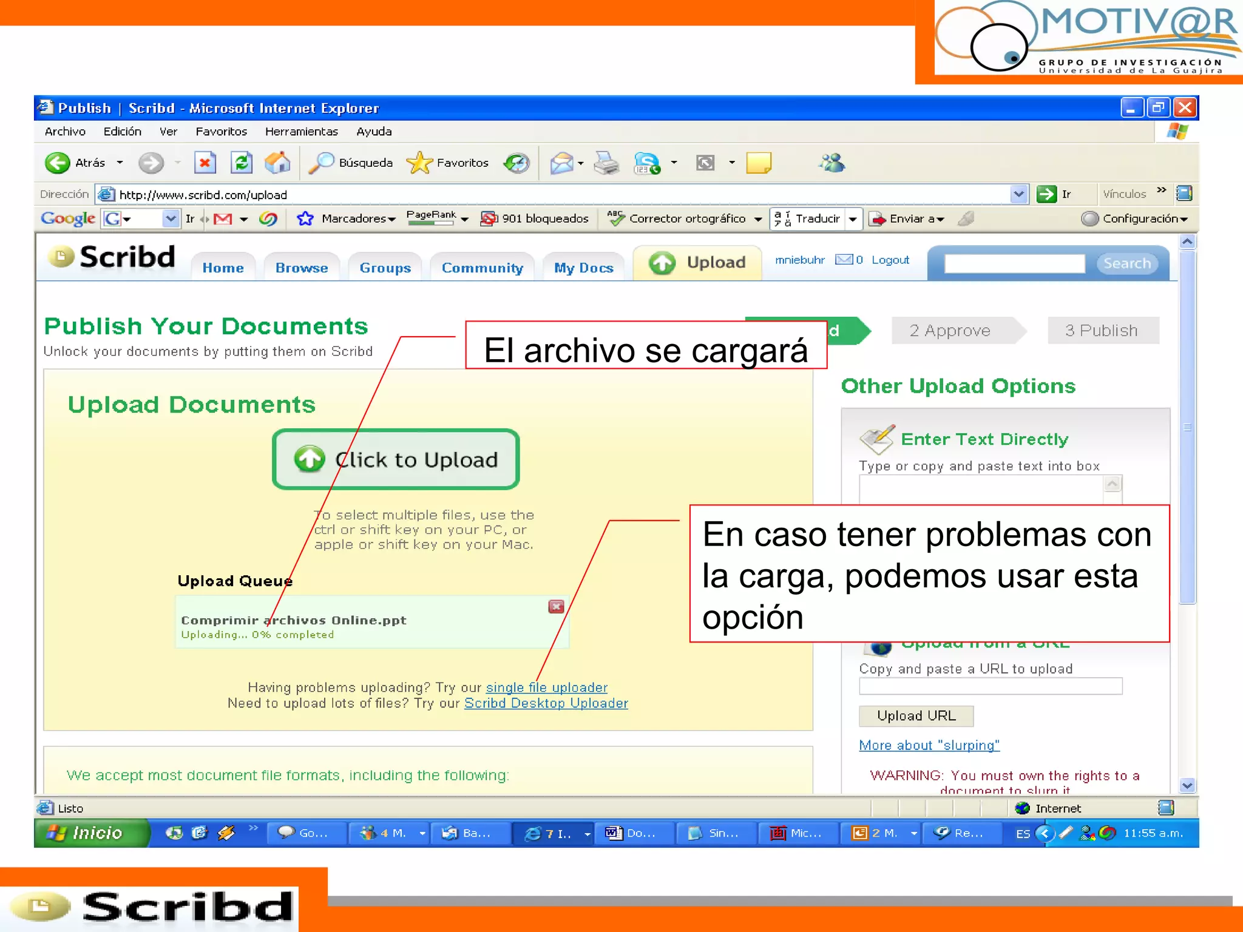The width and height of the screenshot is (1243, 932).
Task: Remove Comprimir archivos Online.ppt from queue
Action: 556,606
